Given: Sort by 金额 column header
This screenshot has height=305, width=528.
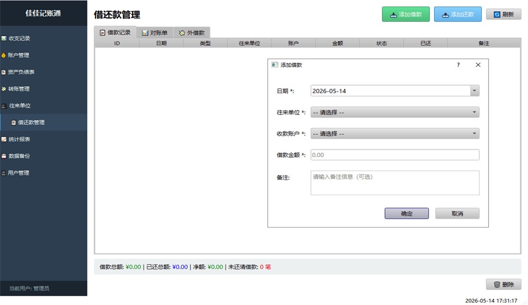Looking at the screenshot, I should 337,43.
